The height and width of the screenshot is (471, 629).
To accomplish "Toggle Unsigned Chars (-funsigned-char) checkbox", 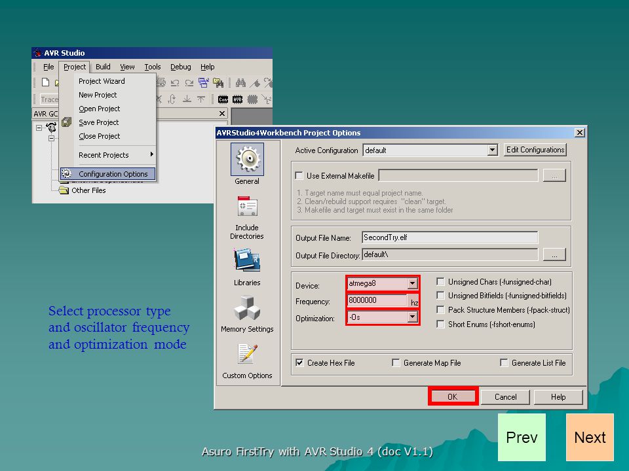I will [440, 281].
